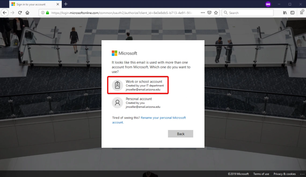Open the Library view icon
This screenshot has height=177, width=306.
[285, 13]
